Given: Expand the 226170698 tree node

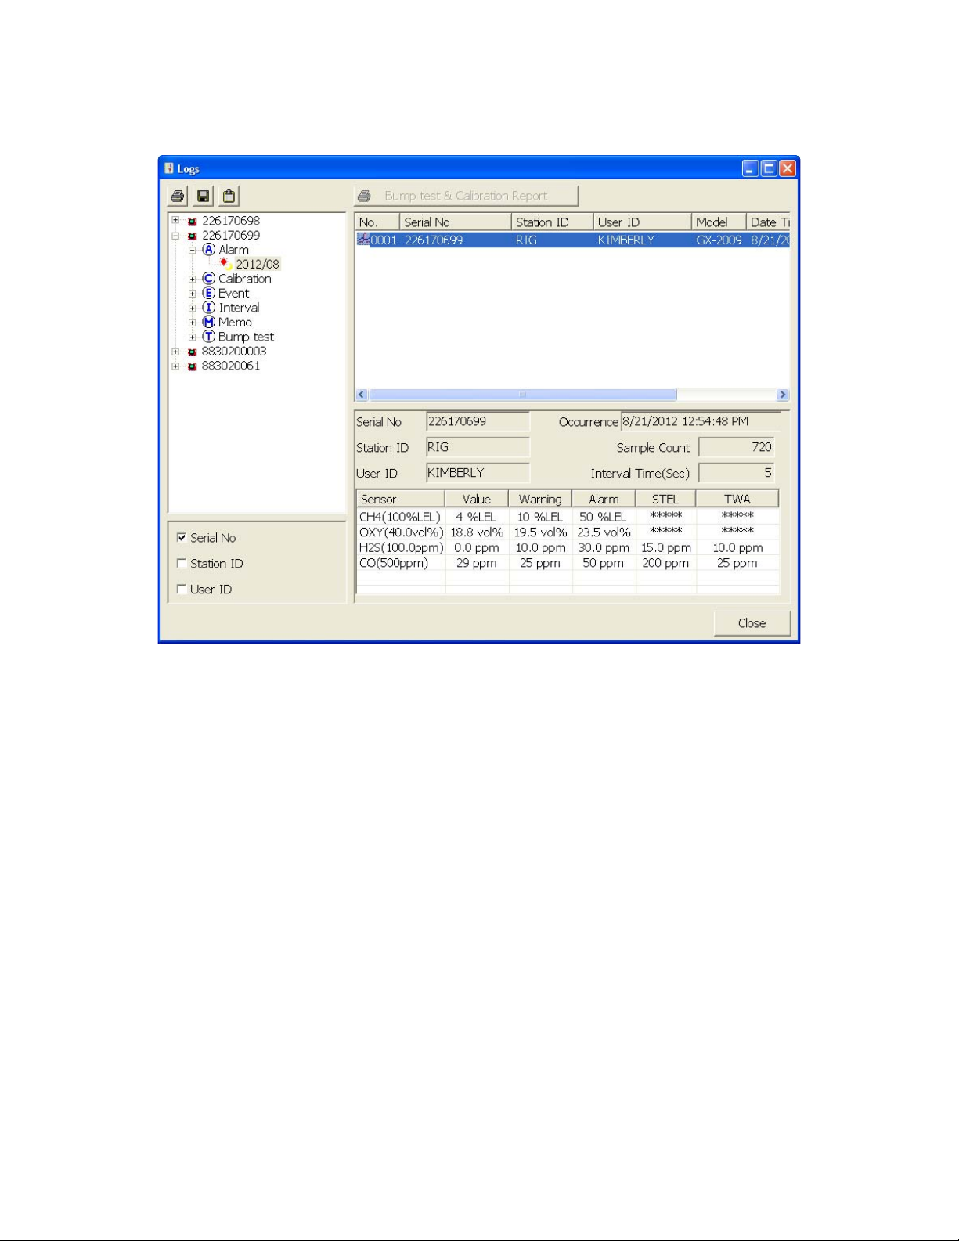Looking at the screenshot, I should click(x=176, y=221).
